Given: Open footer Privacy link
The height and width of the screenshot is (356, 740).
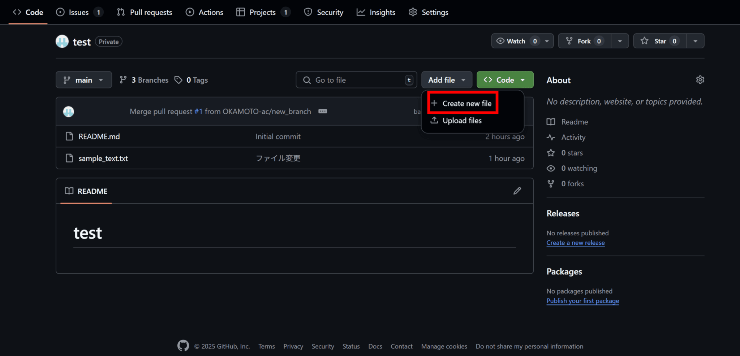Looking at the screenshot, I should 293,346.
